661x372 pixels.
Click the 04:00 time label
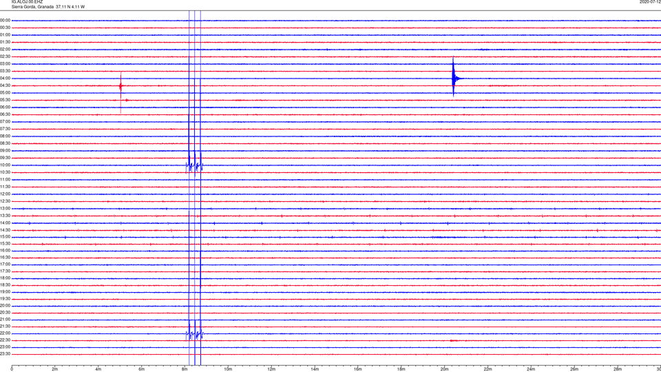(x=5, y=78)
